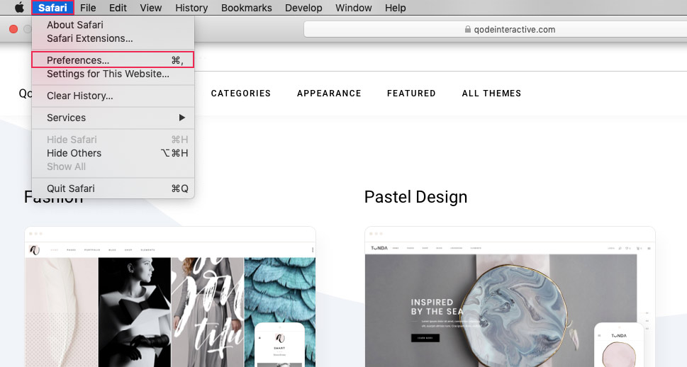Viewport: 687px width, 367px height.
Task: Click the Inspired by the Sea text
Action: pos(437,307)
